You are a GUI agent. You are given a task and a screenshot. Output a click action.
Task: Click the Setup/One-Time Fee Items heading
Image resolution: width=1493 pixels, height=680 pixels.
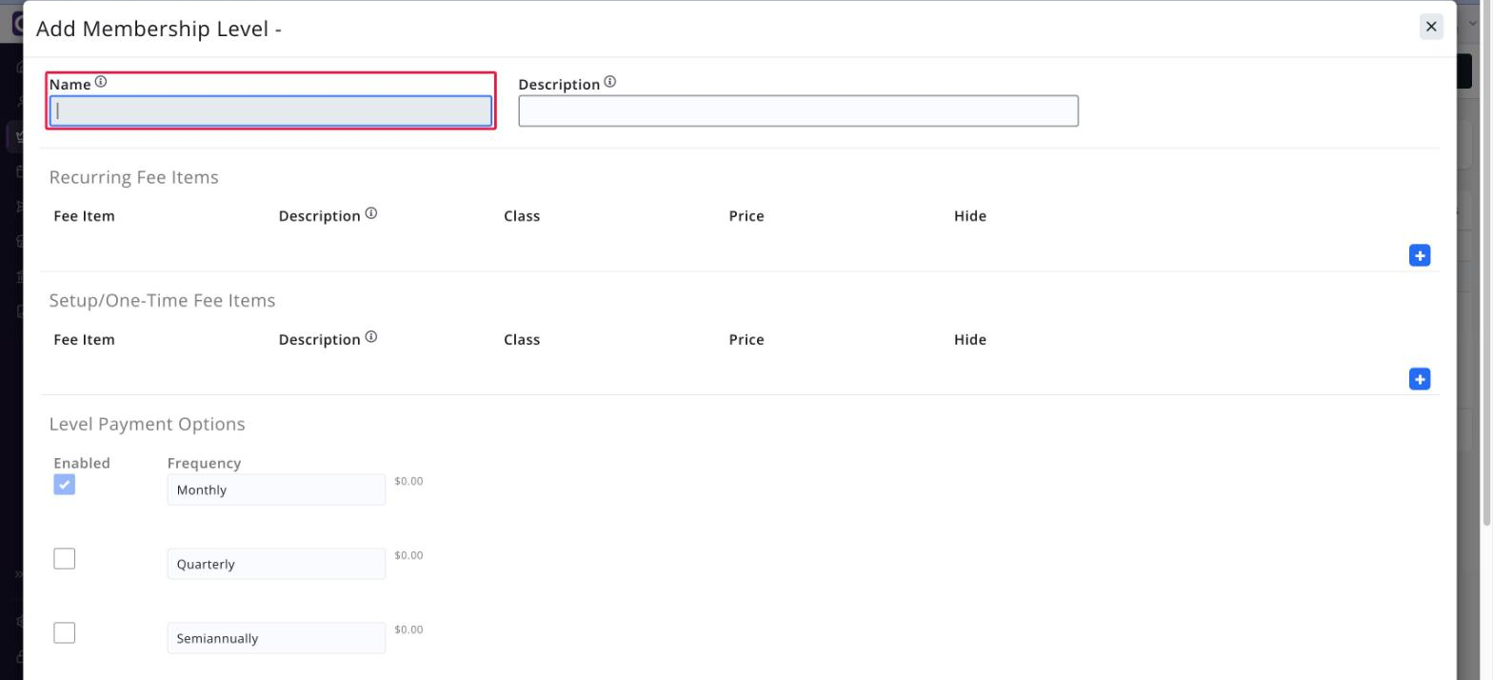[x=162, y=301]
